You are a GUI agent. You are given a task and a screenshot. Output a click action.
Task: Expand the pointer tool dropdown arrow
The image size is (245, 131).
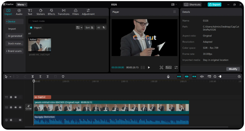[10, 77]
